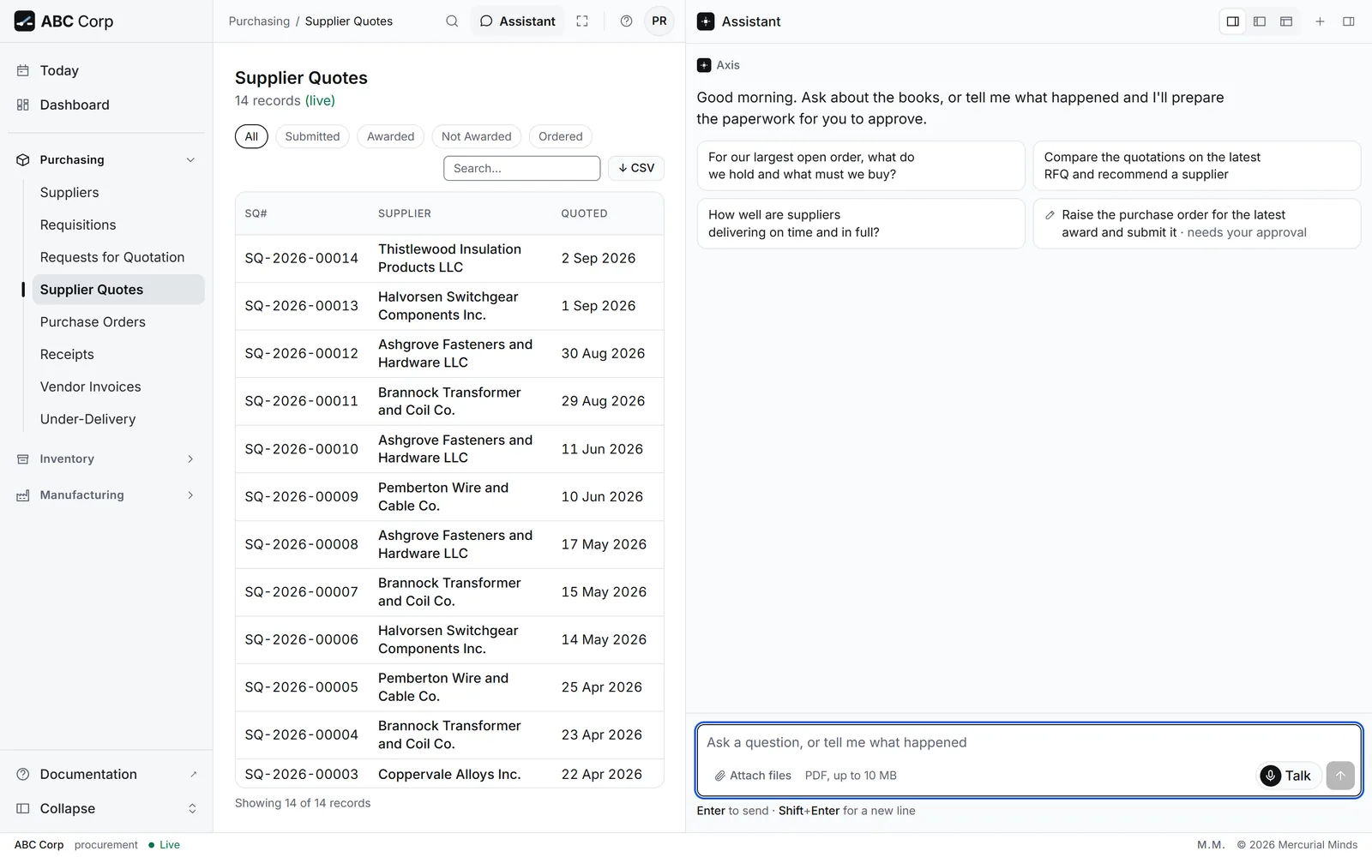
Task: Select the left side panel layout icon
Action: (x=1260, y=21)
